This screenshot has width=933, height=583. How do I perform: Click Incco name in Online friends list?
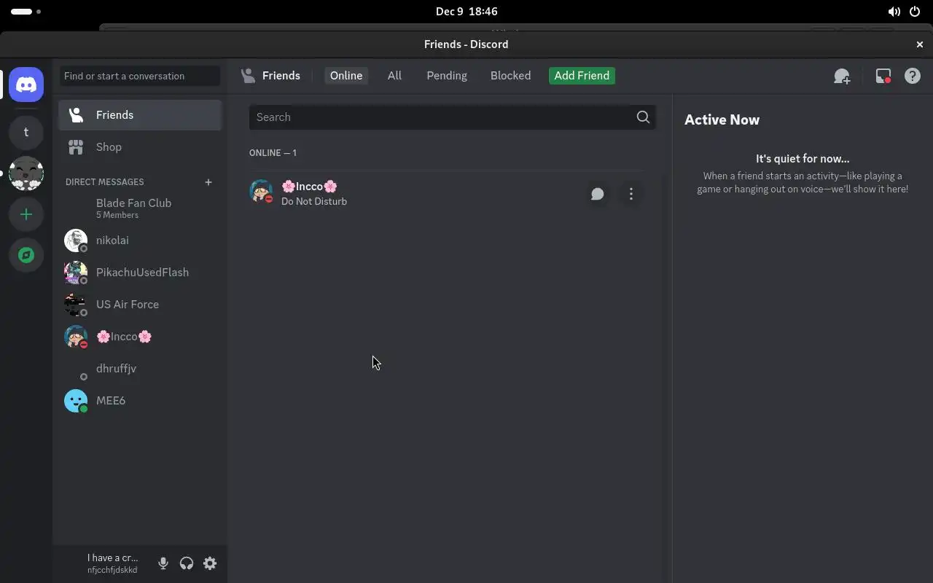309,187
